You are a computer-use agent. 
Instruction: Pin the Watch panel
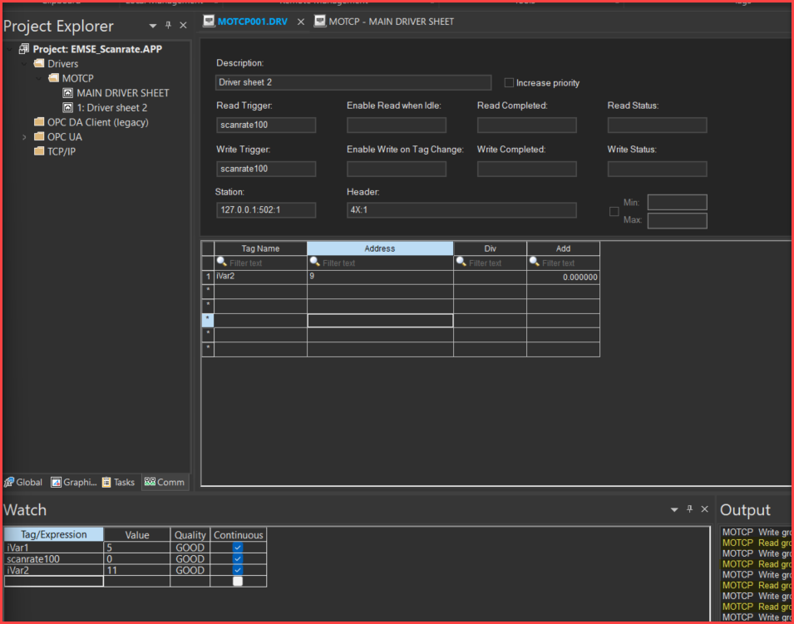[689, 509]
